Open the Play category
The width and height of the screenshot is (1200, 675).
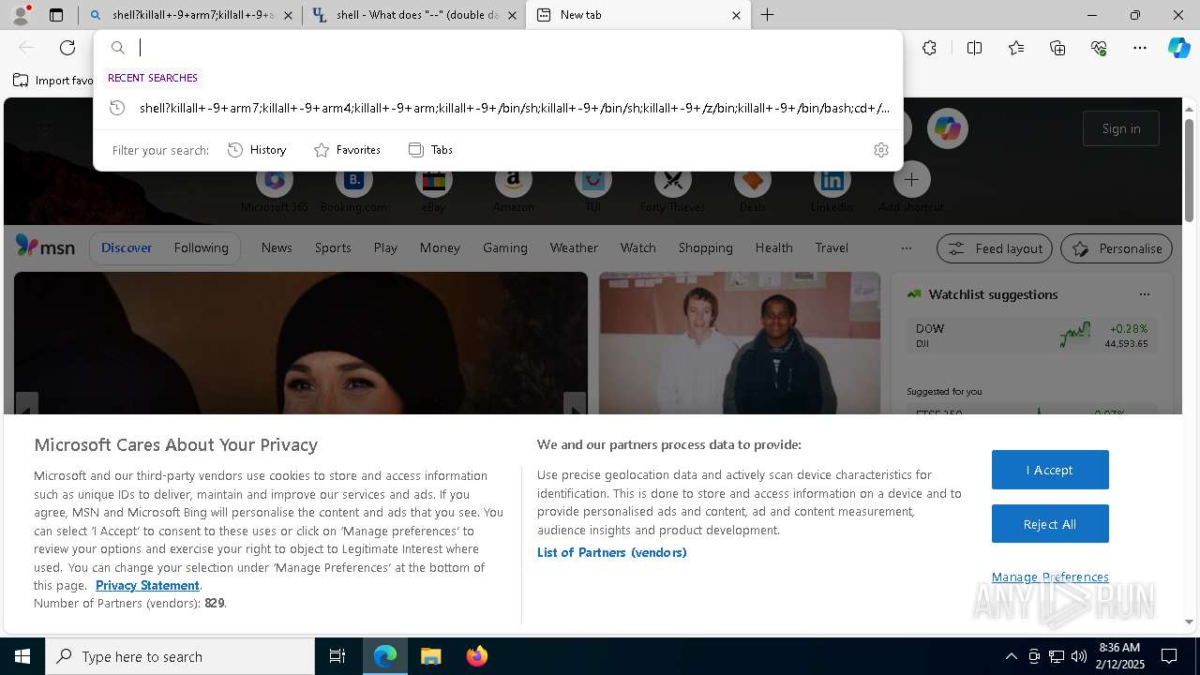coord(385,247)
